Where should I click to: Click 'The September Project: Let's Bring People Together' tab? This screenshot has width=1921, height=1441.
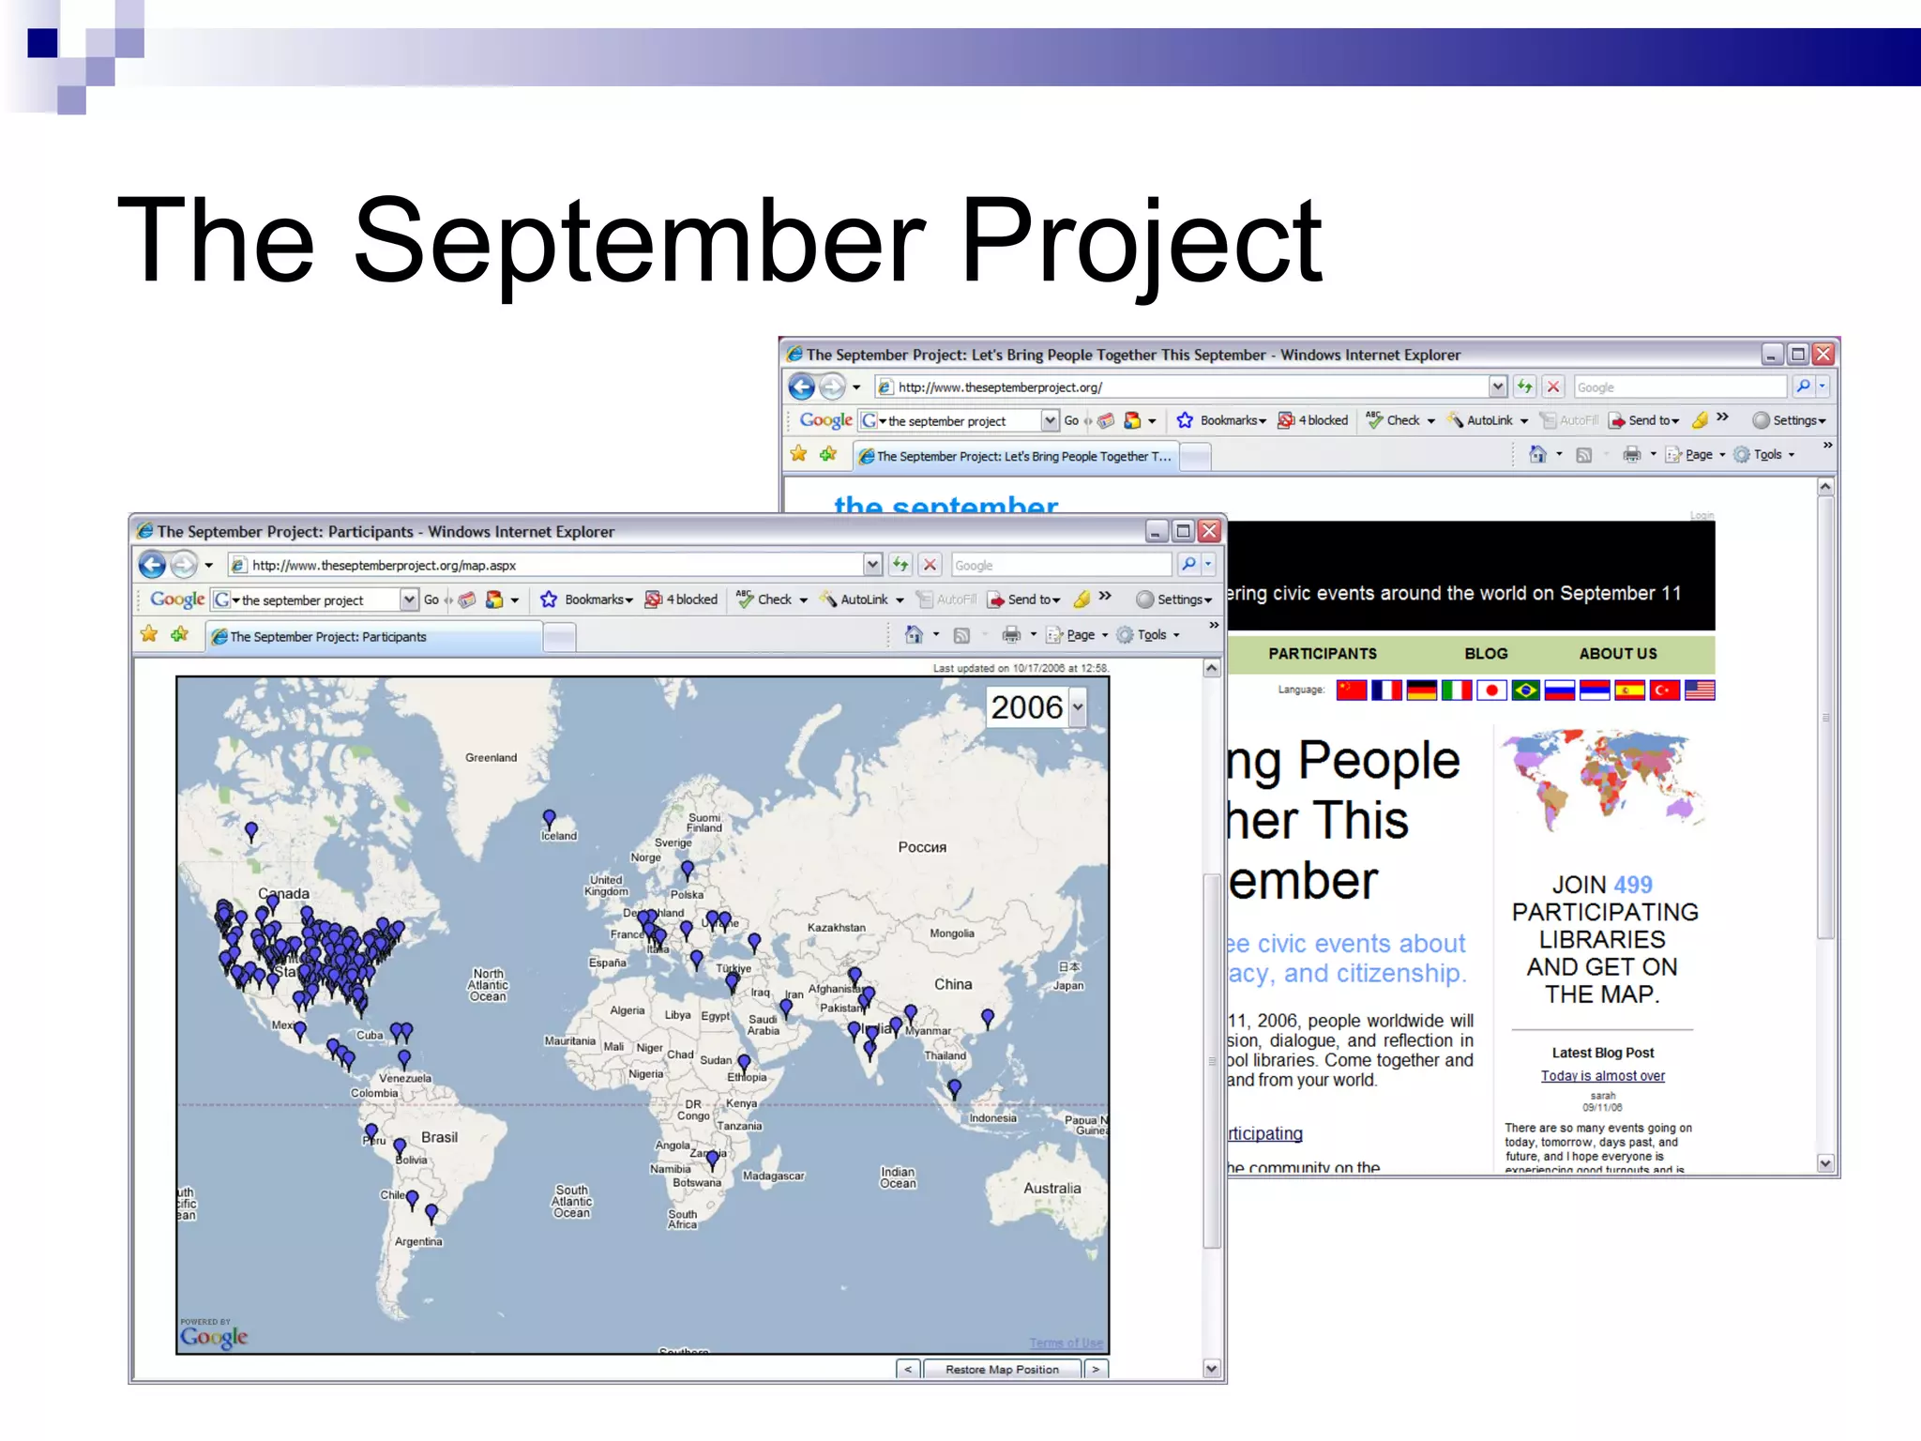point(1016,456)
